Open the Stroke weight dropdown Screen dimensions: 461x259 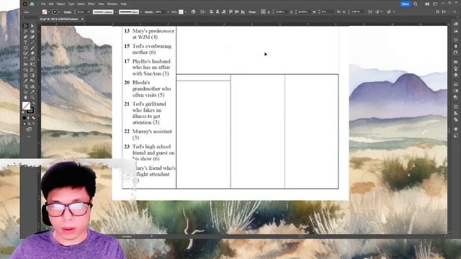click(89, 12)
